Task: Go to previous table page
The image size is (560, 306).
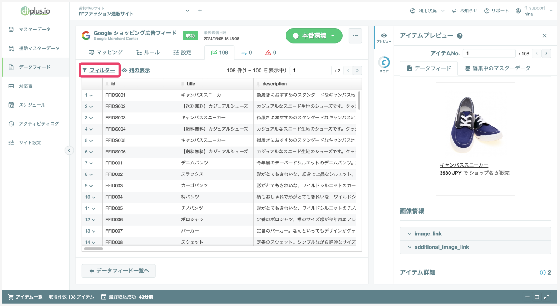Action: coord(348,70)
